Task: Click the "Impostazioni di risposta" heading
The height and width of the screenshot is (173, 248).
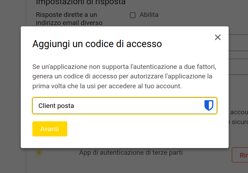Action: 81,3
